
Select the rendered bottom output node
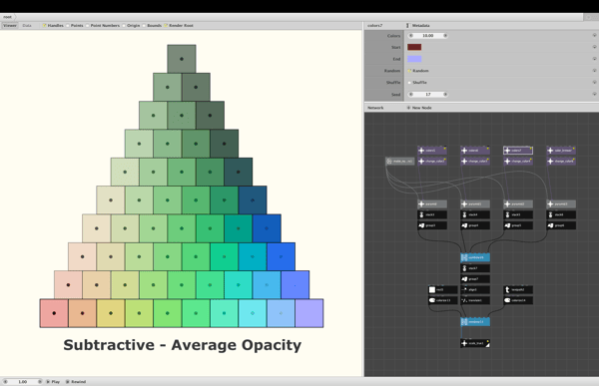click(x=475, y=343)
